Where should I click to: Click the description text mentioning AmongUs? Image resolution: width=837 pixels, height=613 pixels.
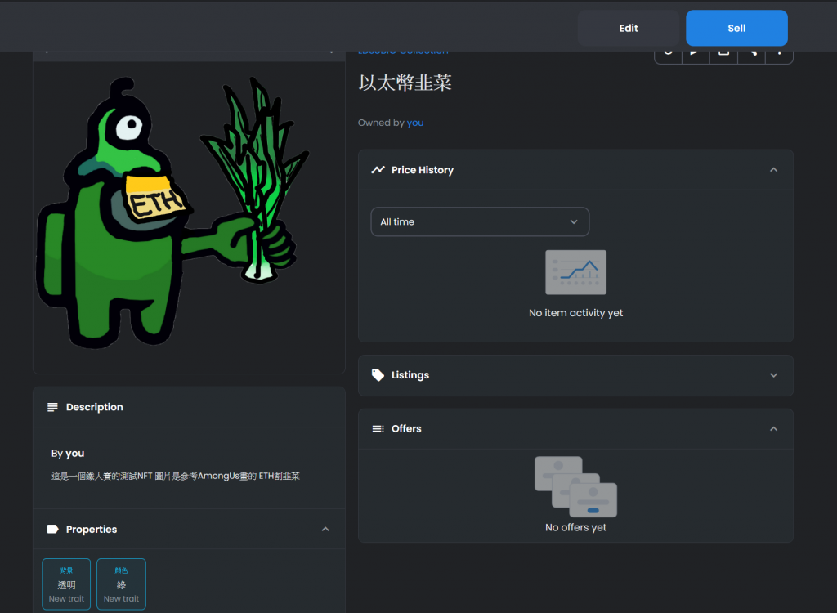pos(176,476)
